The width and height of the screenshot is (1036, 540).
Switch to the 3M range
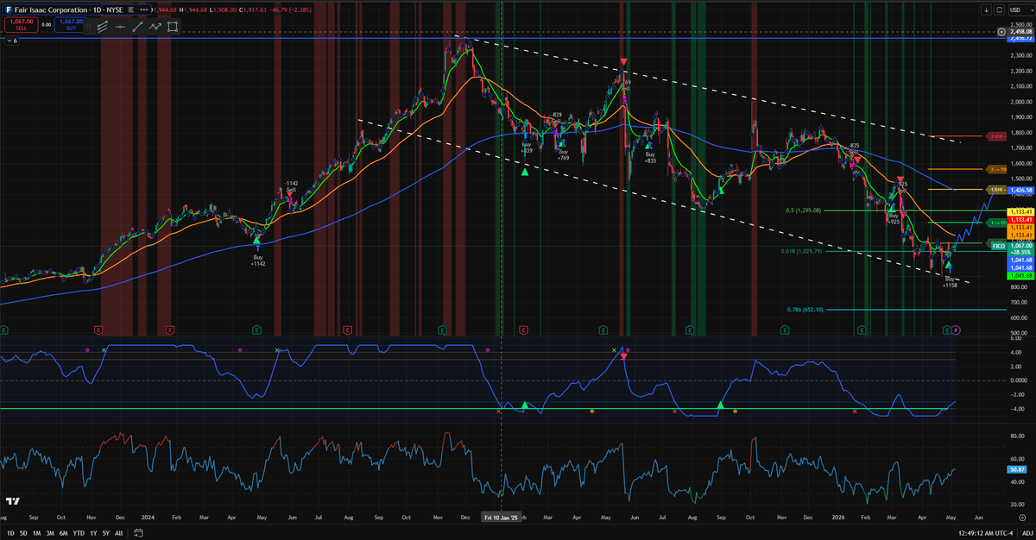tap(50, 533)
